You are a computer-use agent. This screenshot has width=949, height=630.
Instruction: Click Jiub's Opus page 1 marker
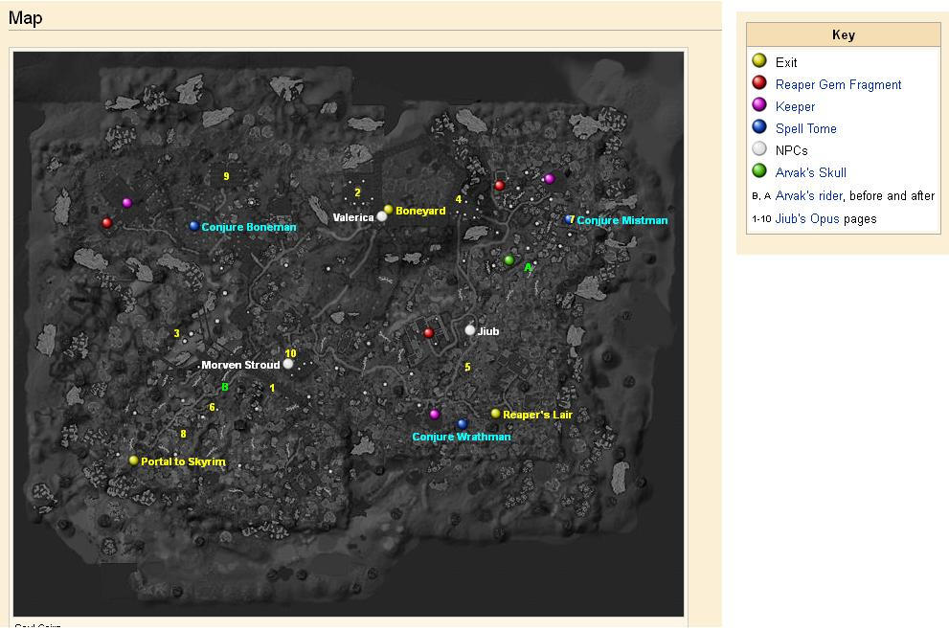point(272,388)
